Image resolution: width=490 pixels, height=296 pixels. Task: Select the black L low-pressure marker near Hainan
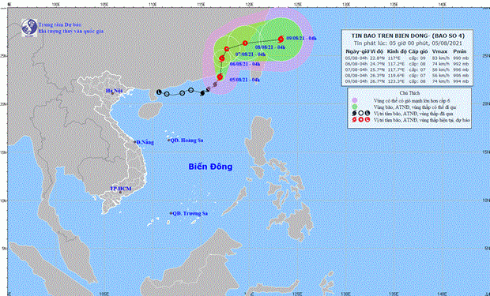(159, 92)
